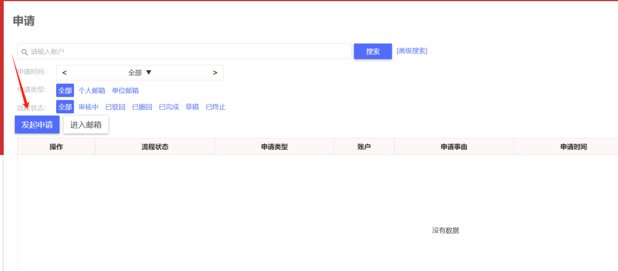Viewport: 618px width, 271px height.
Task: Click the 没有数据 empty table message
Action: click(445, 230)
